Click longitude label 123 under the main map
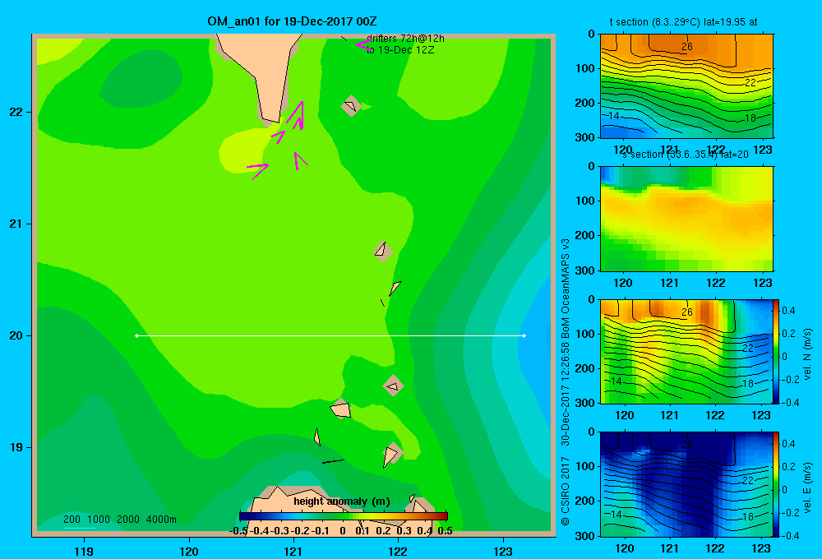Screen dimensions: 822x559 click(503, 551)
